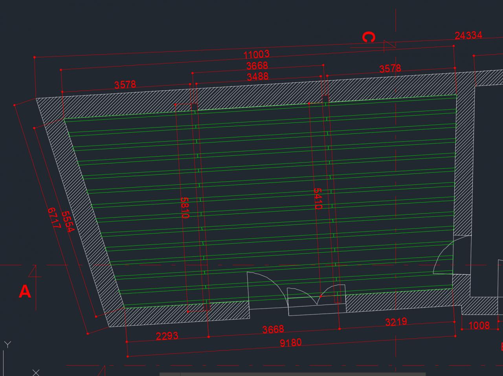This screenshot has width=503, height=376.
Task: Select the angled 6717 dimension text
Action: [53, 218]
